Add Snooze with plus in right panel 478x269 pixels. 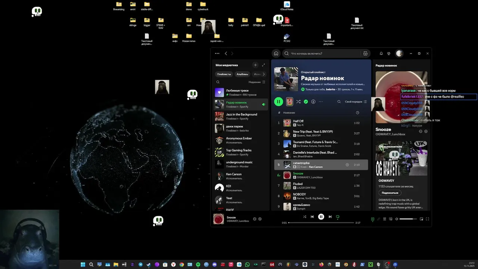426,131
